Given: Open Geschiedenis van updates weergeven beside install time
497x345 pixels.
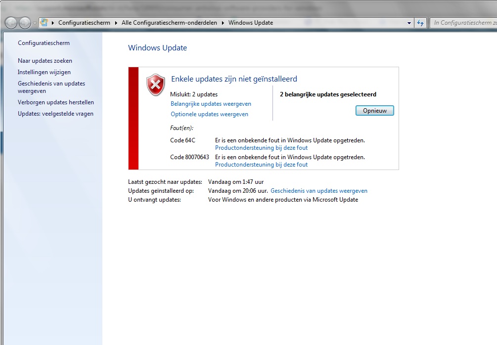Looking at the screenshot, I should click(319, 191).
